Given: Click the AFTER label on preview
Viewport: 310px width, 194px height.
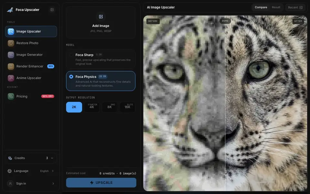Looking at the screenshot, I should click(298, 21).
